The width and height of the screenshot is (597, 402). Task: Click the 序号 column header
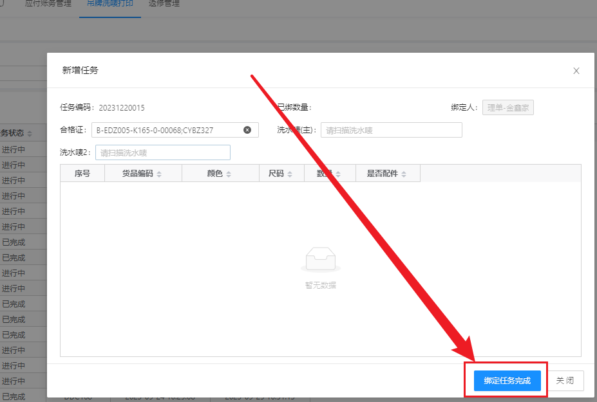(x=82, y=174)
